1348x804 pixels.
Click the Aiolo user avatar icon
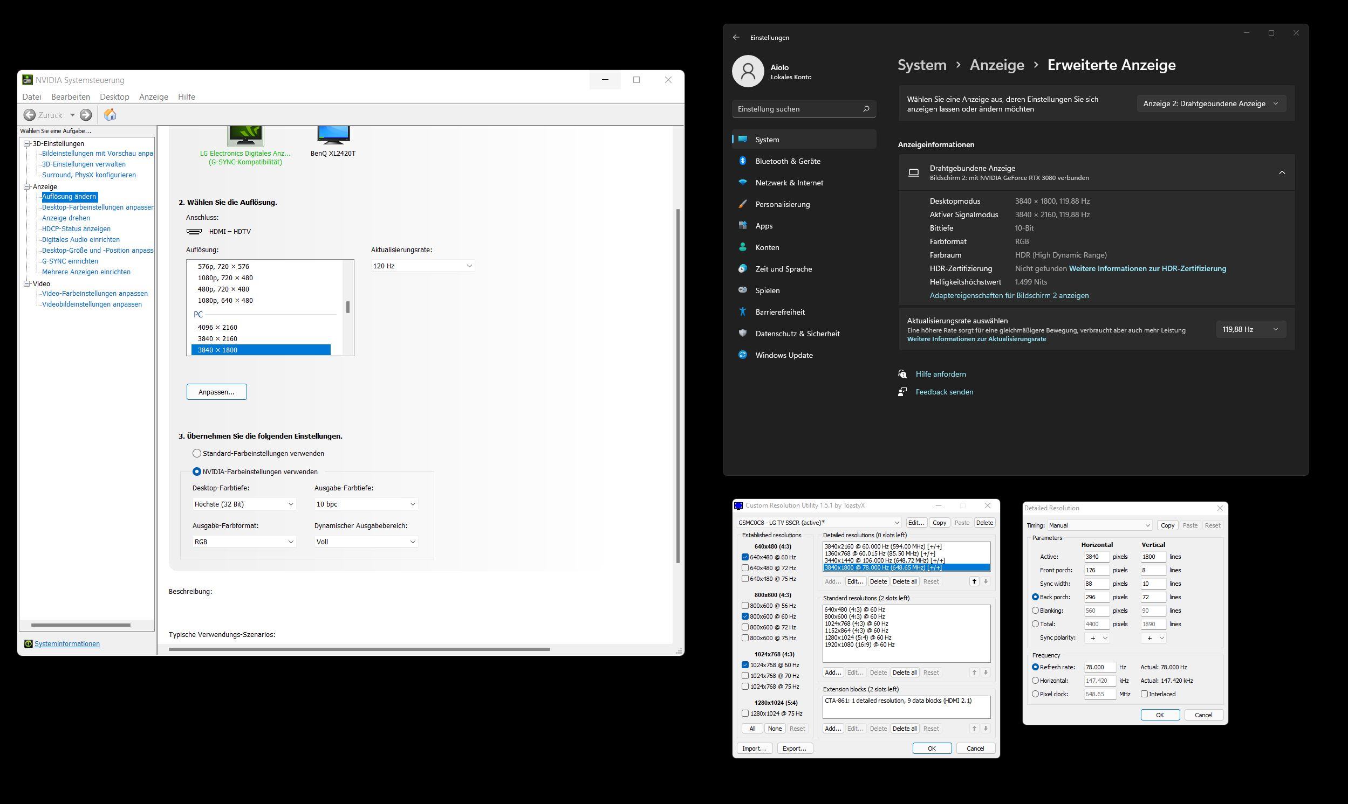[x=748, y=71]
